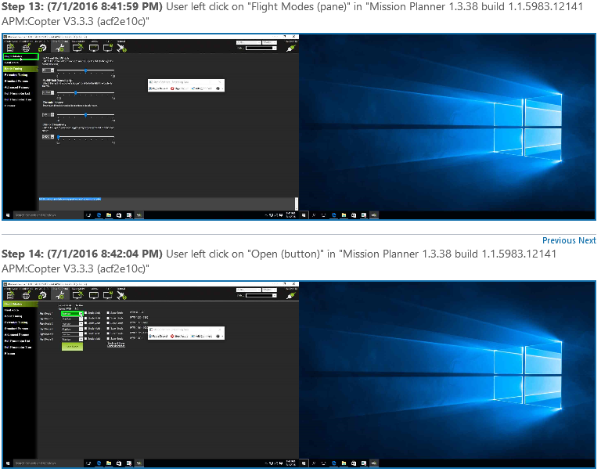Open Flight Mode 1 dropdown in Step 14
The height and width of the screenshot is (472, 601).
tap(72, 313)
